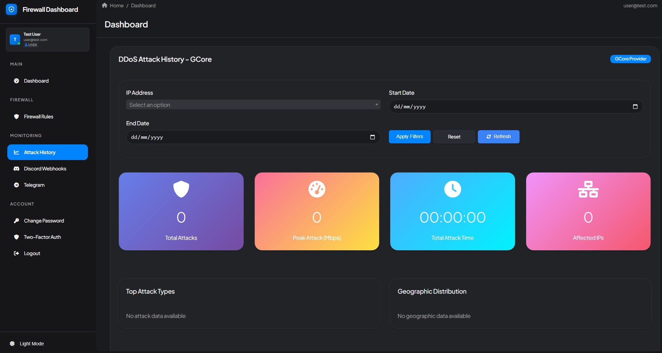Click the Dashboard gauge icon in sidebar
Image resolution: width=662 pixels, height=353 pixels.
point(16,81)
